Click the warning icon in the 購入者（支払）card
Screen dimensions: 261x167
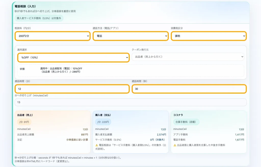97,145
